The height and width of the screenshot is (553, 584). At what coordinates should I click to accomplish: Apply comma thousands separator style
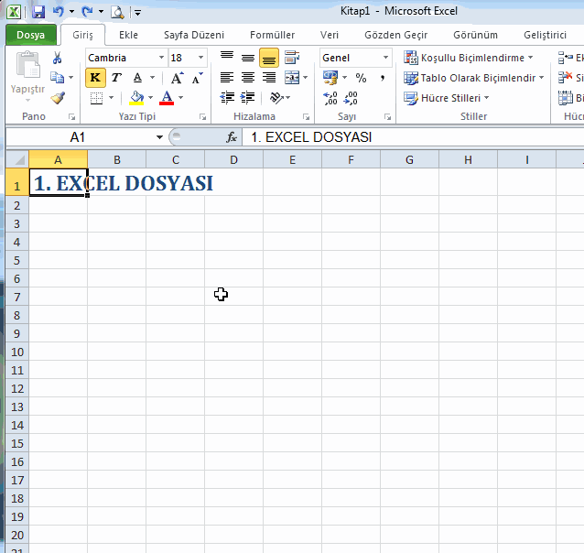pyautogui.click(x=382, y=78)
